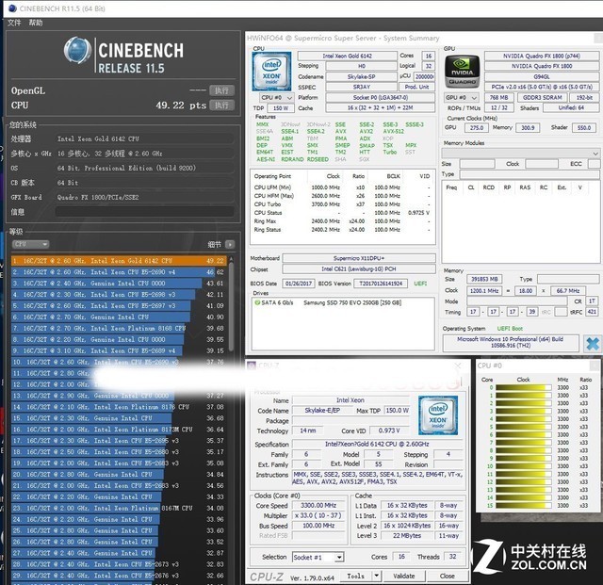
Task: Run the OpenGL test with 执行 button
Action: pos(220,90)
